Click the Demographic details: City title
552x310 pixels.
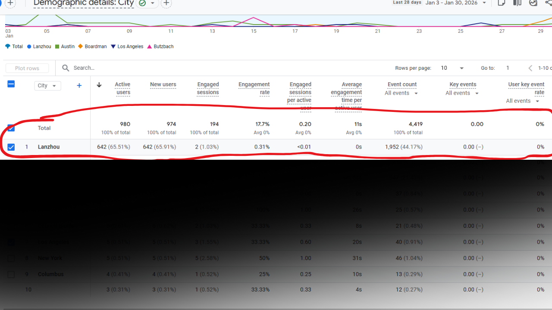[x=84, y=3]
